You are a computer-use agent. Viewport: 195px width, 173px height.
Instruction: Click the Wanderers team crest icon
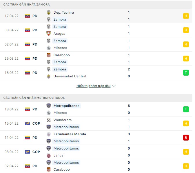pos(49,120)
